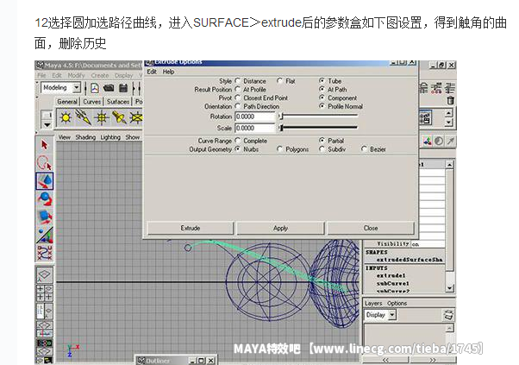This screenshot has height=365, width=519.
Task: Select the curve tool with X marks
Action: pos(44,253)
